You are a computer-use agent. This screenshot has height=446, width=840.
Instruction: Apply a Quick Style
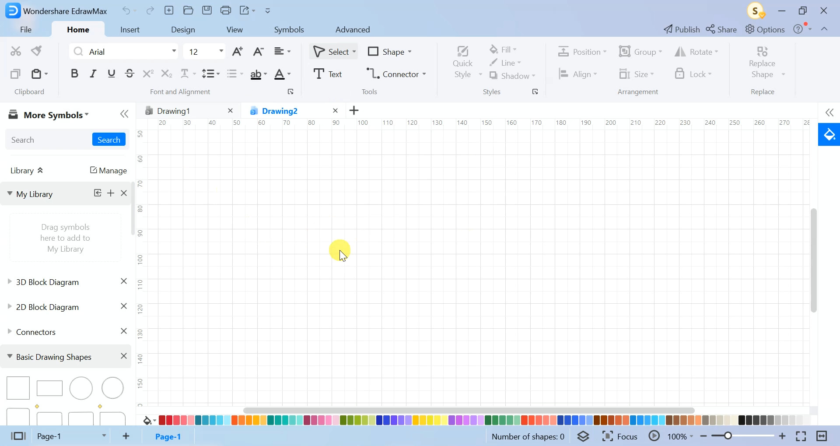[x=463, y=61]
